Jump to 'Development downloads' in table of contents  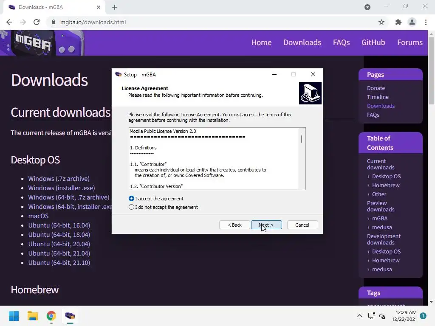(x=384, y=239)
